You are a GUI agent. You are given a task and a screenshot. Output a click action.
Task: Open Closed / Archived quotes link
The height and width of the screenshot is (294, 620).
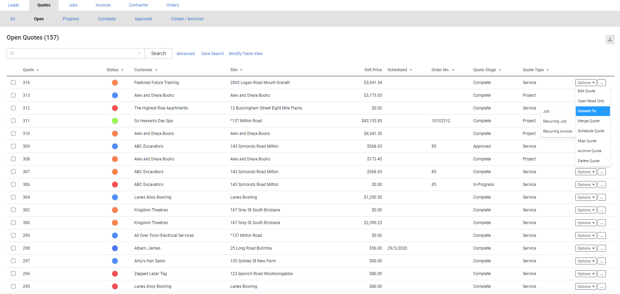click(187, 19)
